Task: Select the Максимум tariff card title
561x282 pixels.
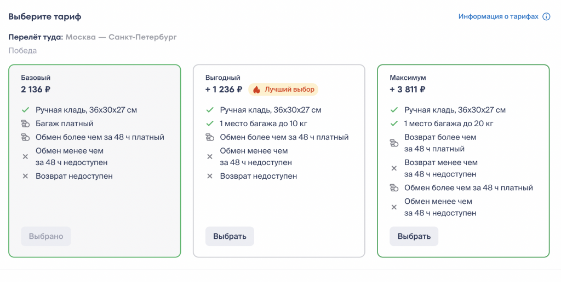Action: (408, 78)
